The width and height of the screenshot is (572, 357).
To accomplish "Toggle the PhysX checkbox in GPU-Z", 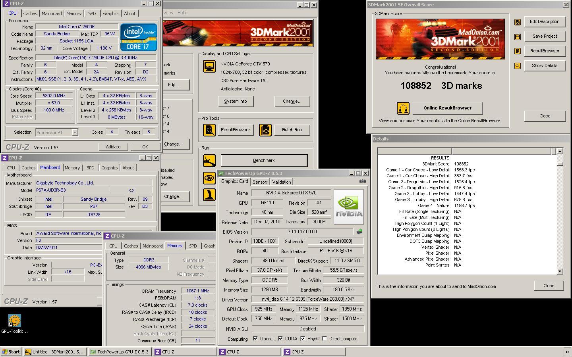I will (x=303, y=339).
